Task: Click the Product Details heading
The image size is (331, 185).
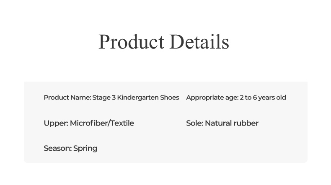Action: 163,42
